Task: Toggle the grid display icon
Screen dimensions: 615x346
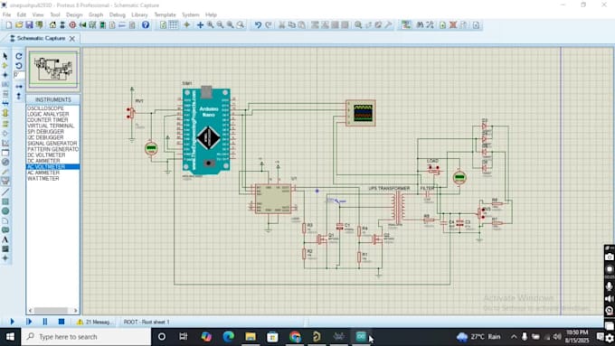Action: point(174,25)
